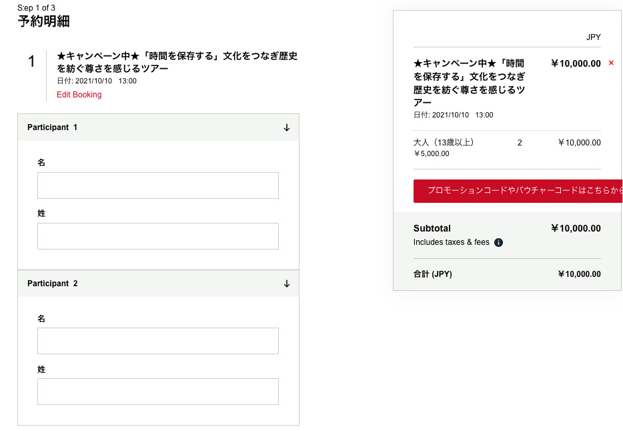Click the tour title in the order summary
This screenshot has height=431, width=623.
click(x=469, y=83)
